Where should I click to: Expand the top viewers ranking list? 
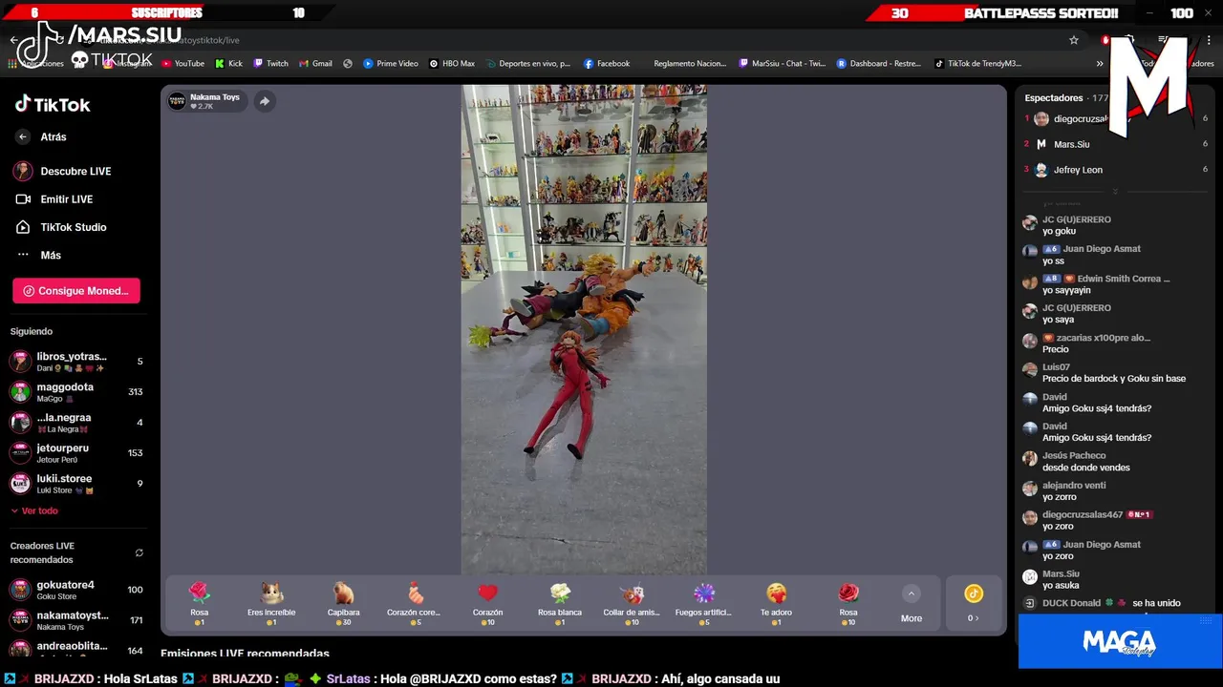(1114, 191)
